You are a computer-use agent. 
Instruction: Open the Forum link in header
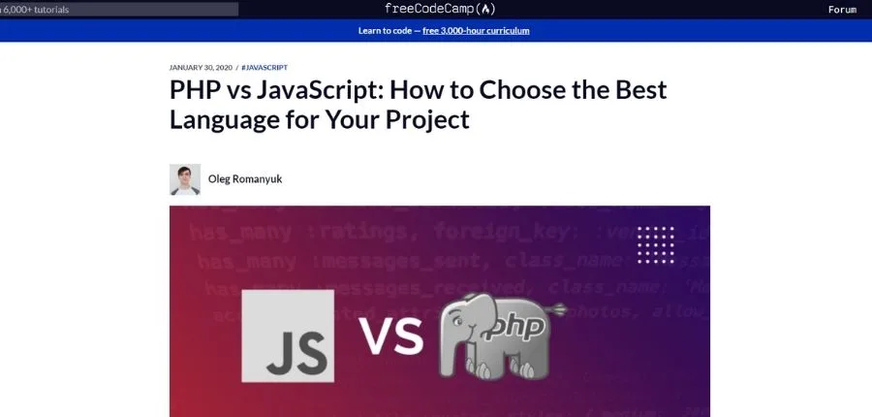[842, 10]
